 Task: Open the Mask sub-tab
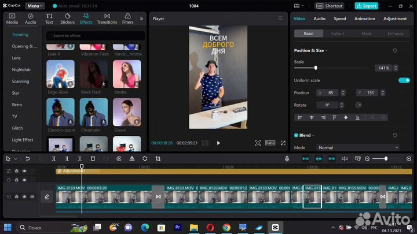coord(367,34)
